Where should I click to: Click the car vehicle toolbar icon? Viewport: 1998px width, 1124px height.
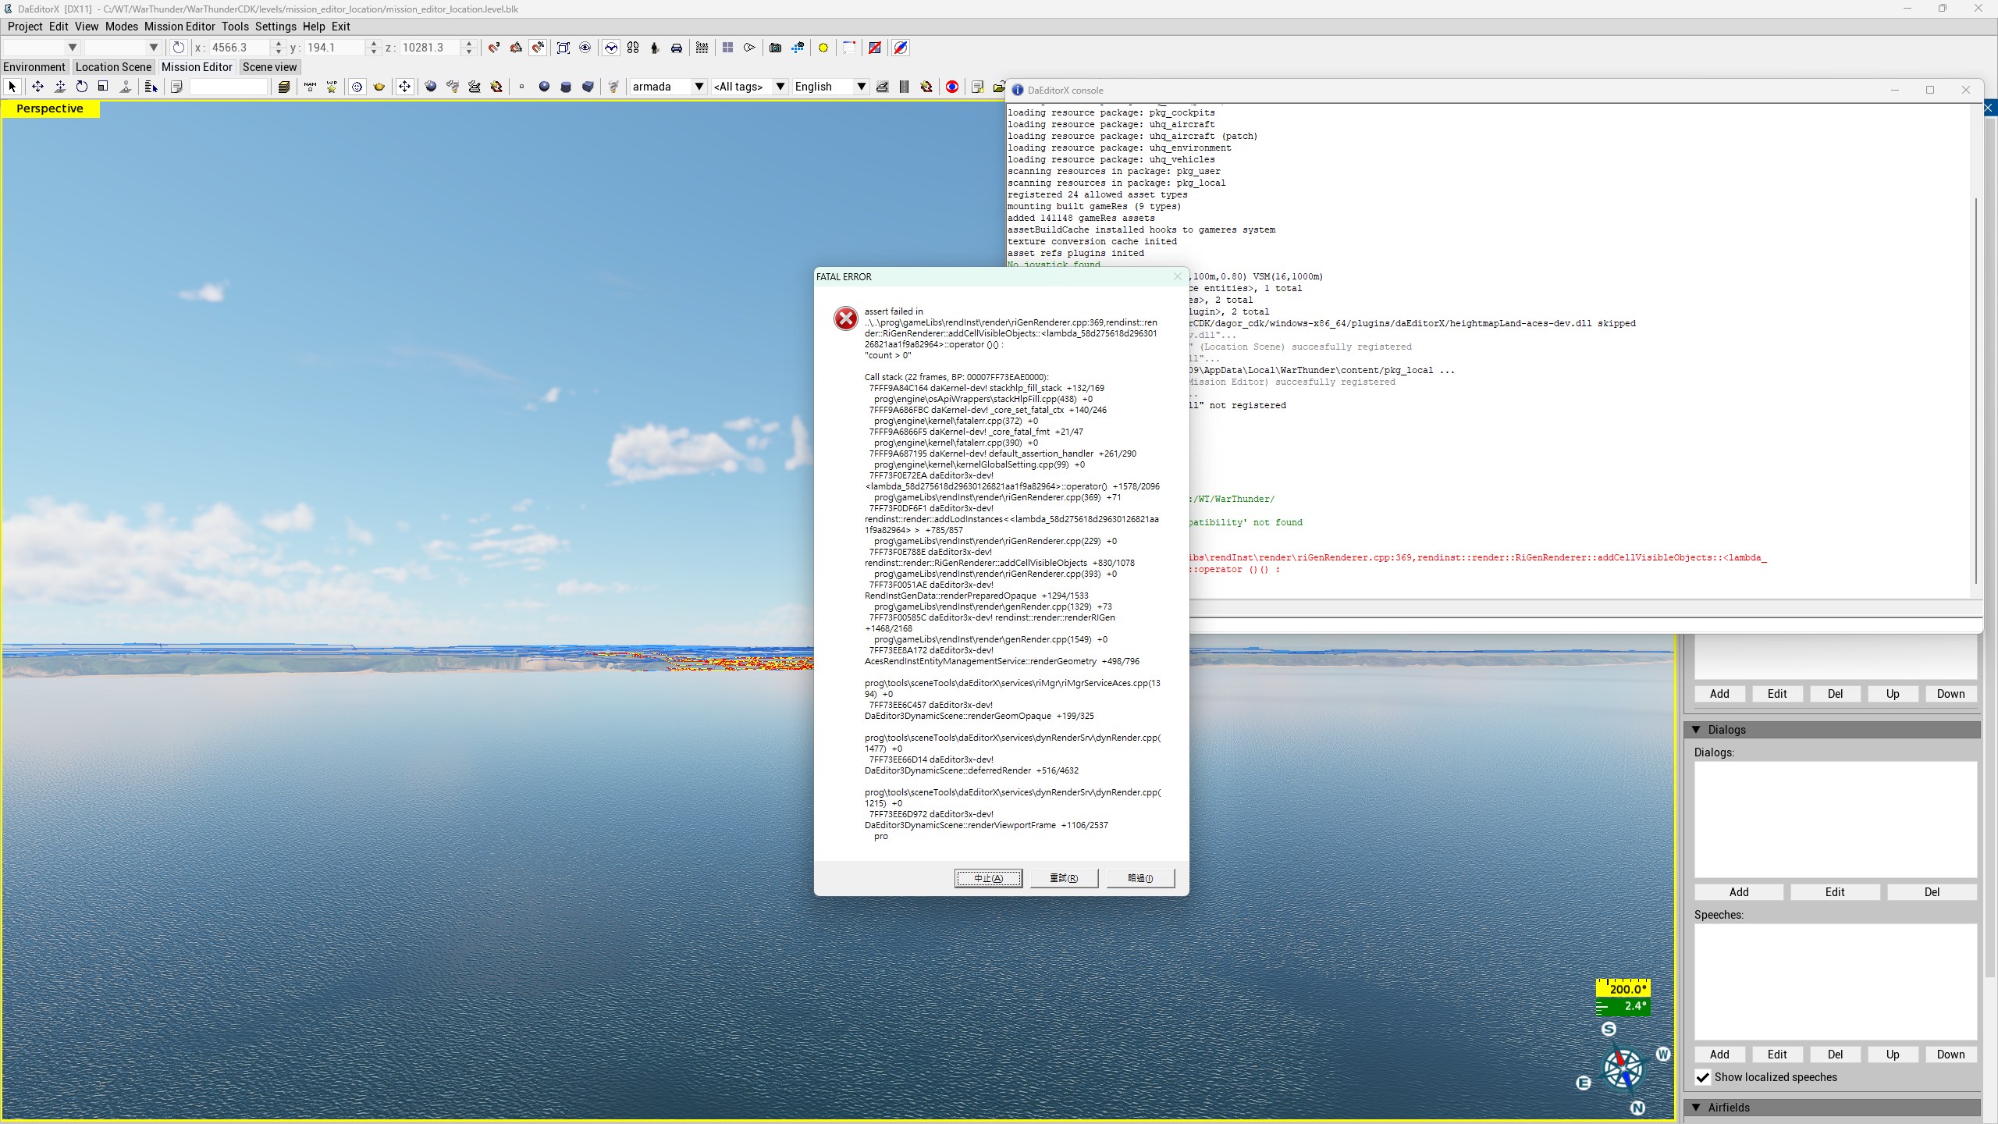(677, 48)
